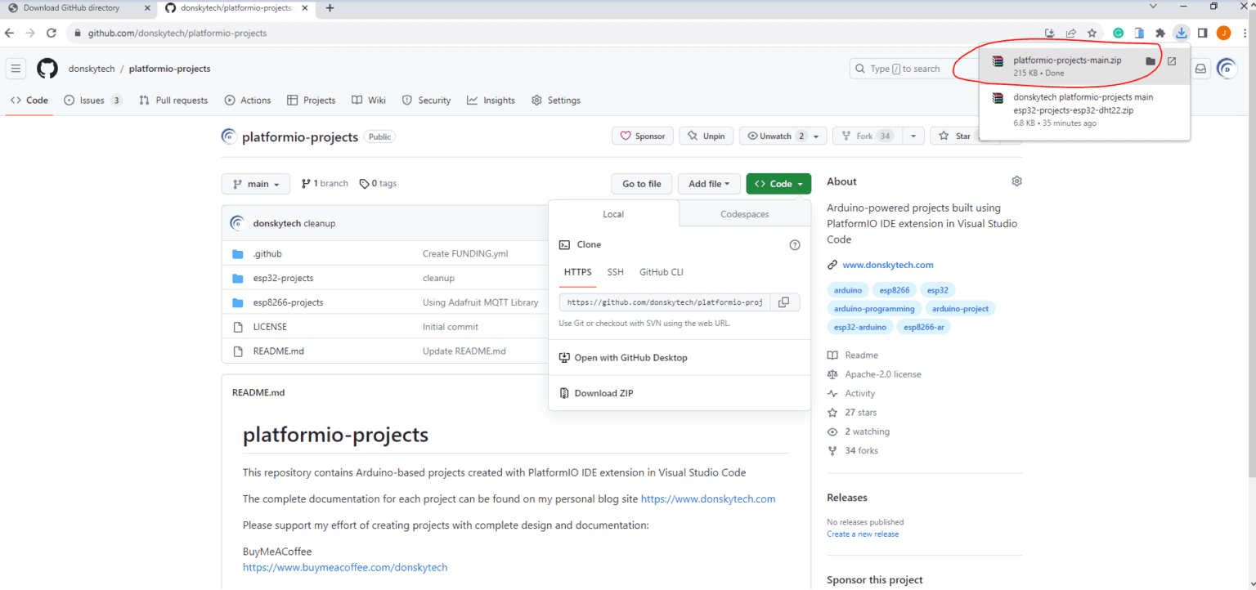Open the www.donskytech.com link
Viewport: 1256px width, 590px height.
tap(888, 264)
